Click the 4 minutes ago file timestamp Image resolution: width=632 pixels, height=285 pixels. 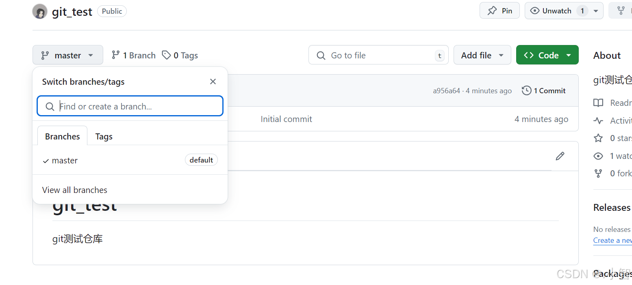(x=541, y=119)
